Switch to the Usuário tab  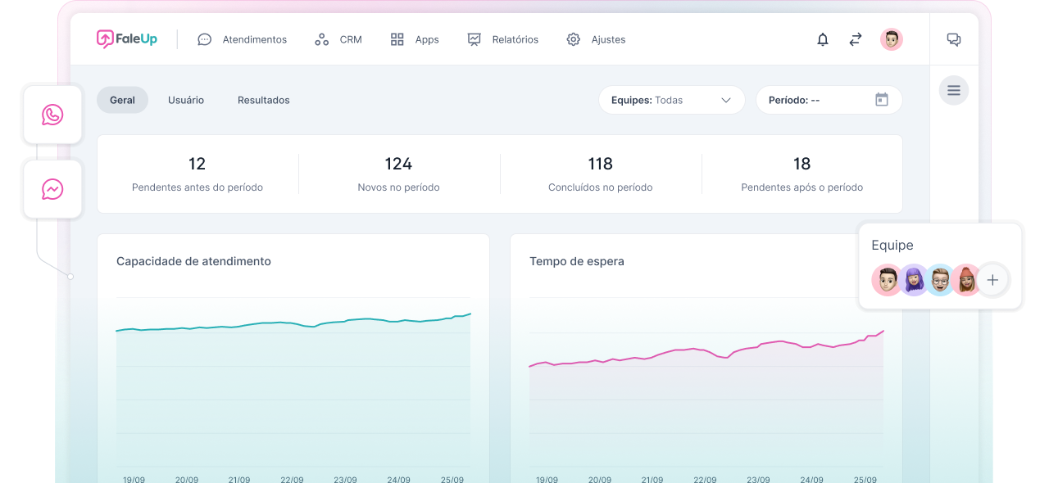186,100
